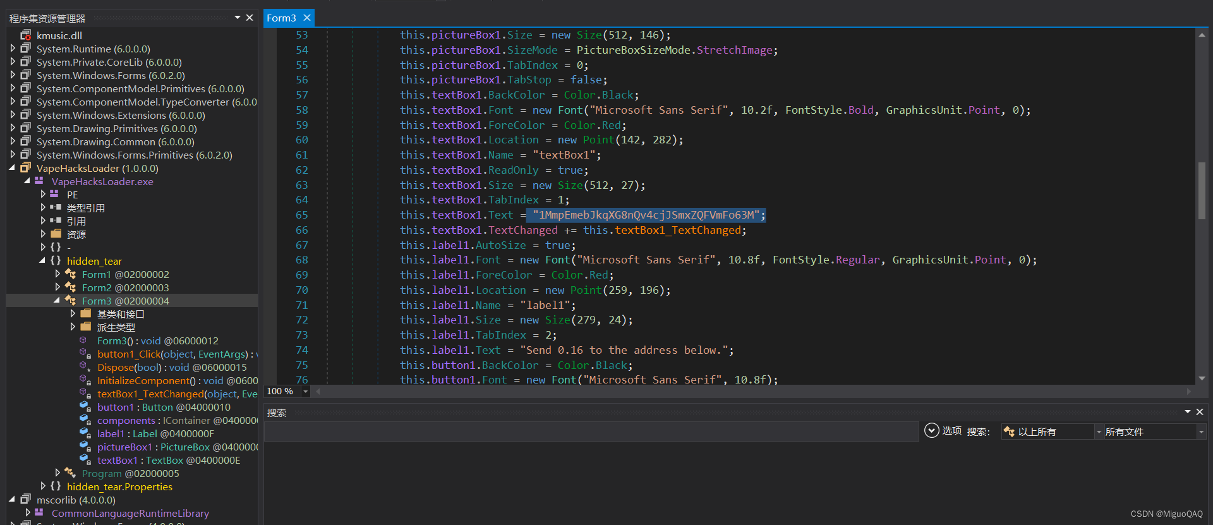
Task: Close the Form3 tab
Action: 307,18
